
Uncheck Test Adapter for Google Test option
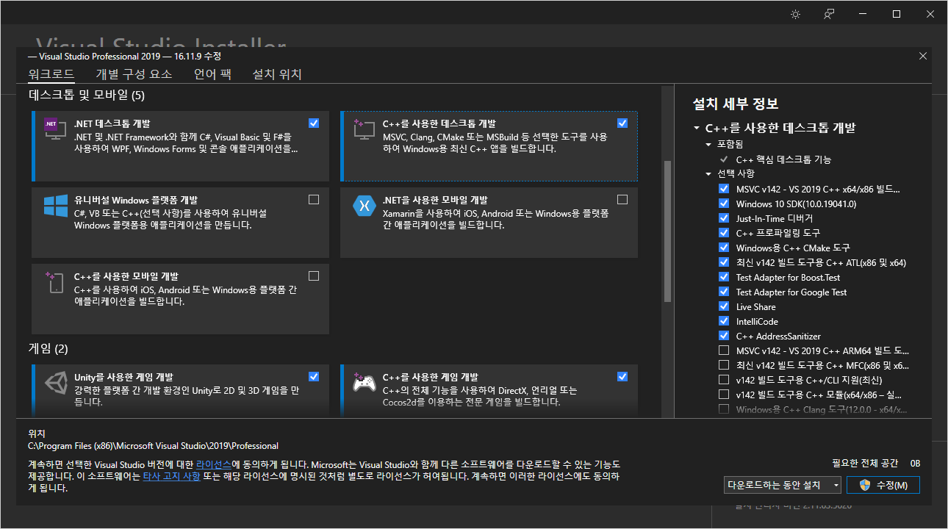724,292
